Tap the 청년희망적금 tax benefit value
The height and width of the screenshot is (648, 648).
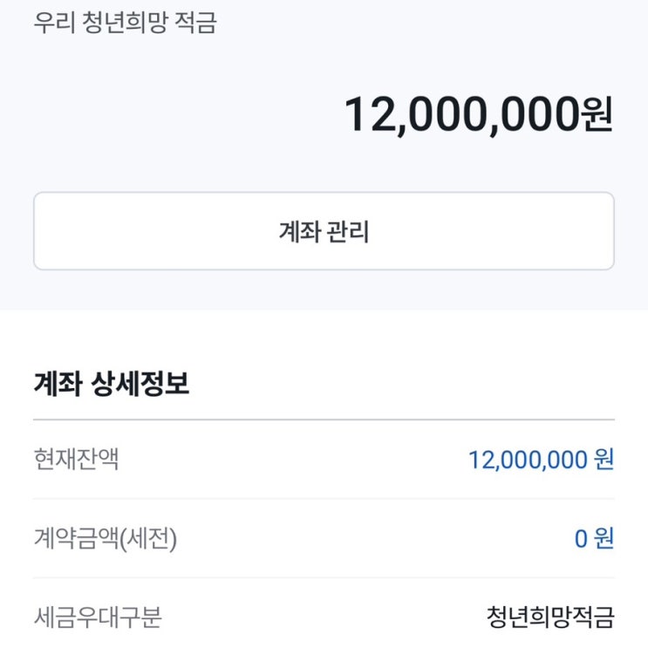pos(550,617)
